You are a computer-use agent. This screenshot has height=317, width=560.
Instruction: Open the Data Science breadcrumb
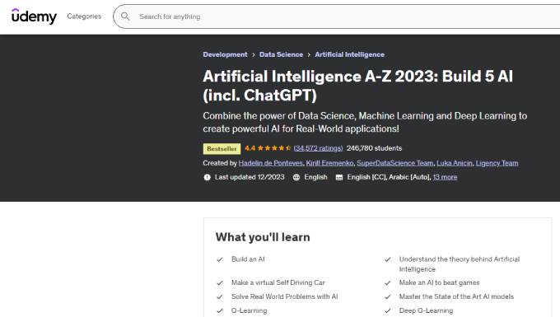click(281, 54)
